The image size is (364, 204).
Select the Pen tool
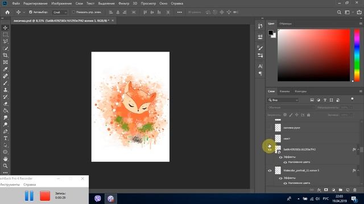click(5, 131)
